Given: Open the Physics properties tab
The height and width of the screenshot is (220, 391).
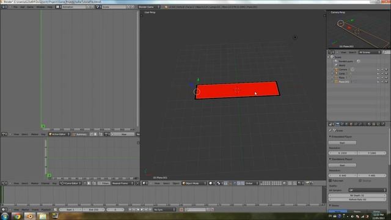Looking at the screenshot, I should pos(382,124).
